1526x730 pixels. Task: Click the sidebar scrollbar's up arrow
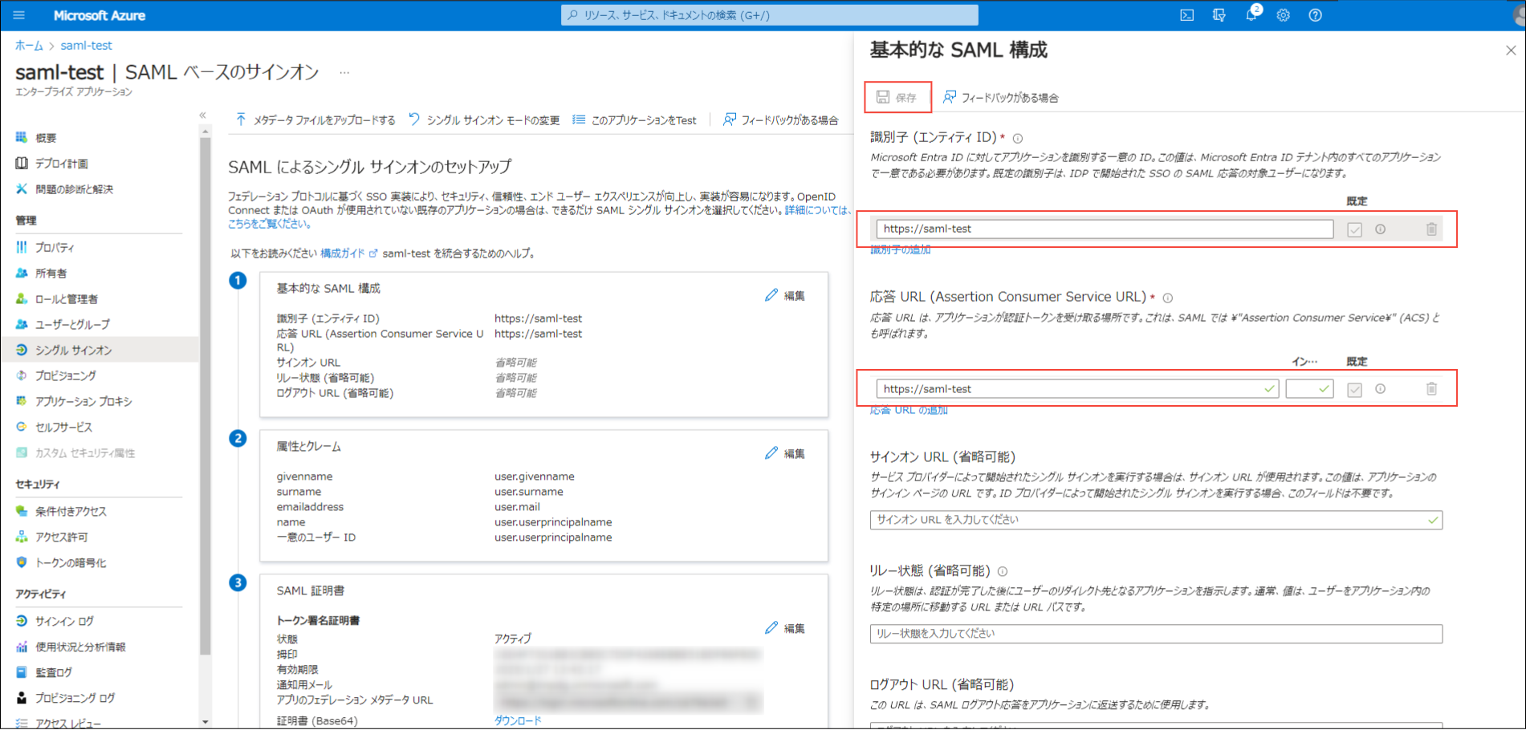206,132
